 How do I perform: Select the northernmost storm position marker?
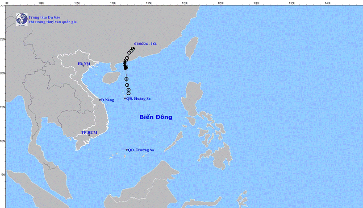pyautogui.click(x=133, y=49)
